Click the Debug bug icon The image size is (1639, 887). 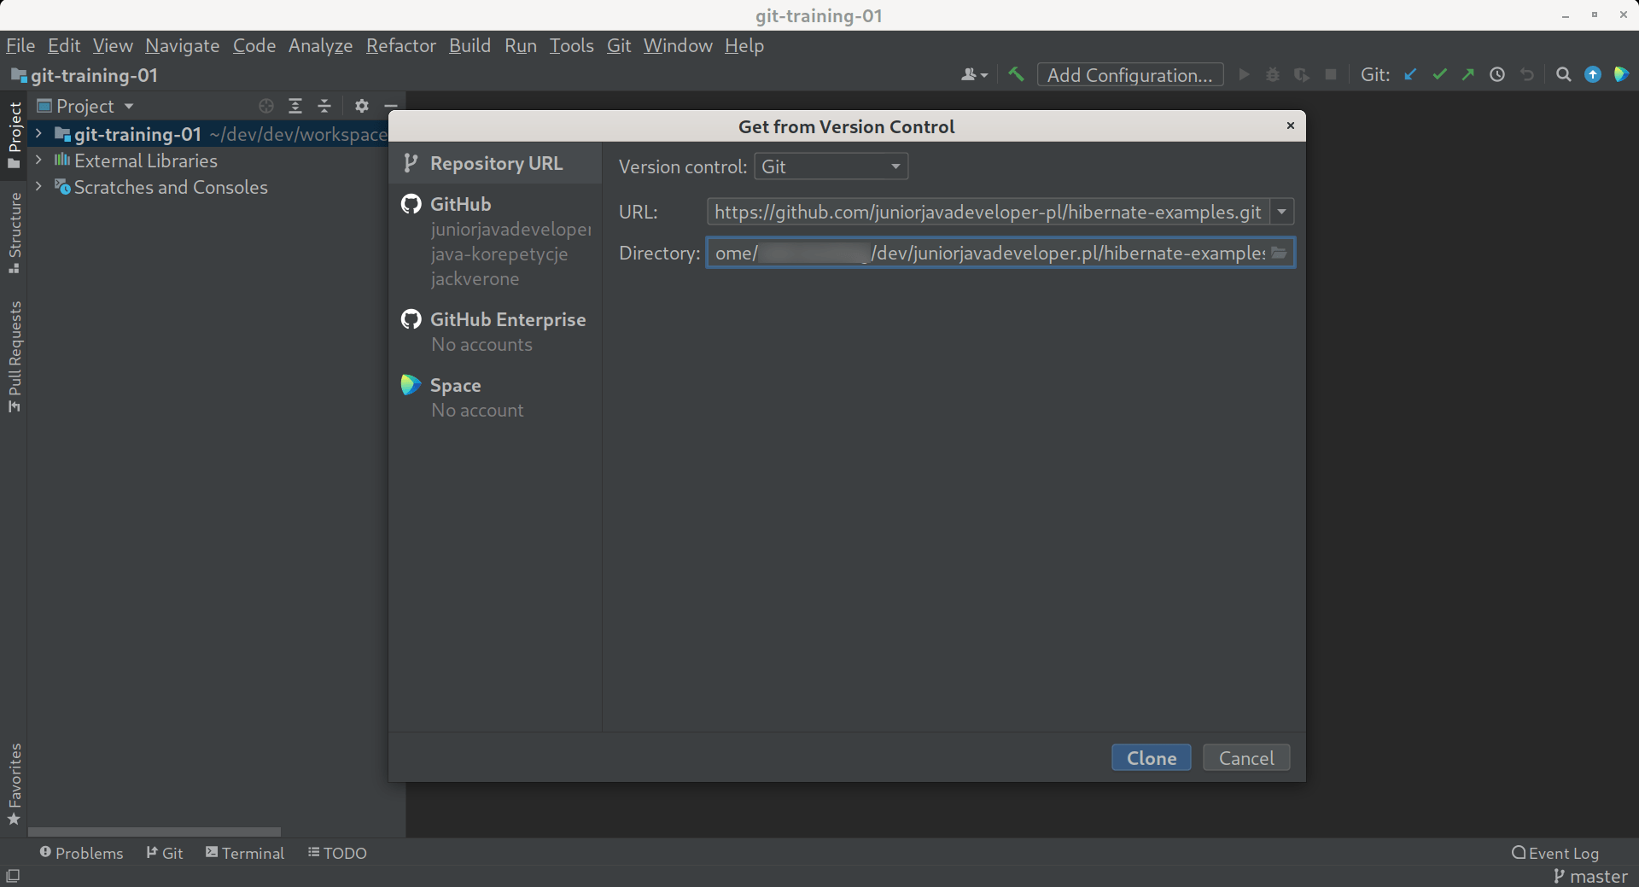tap(1273, 75)
